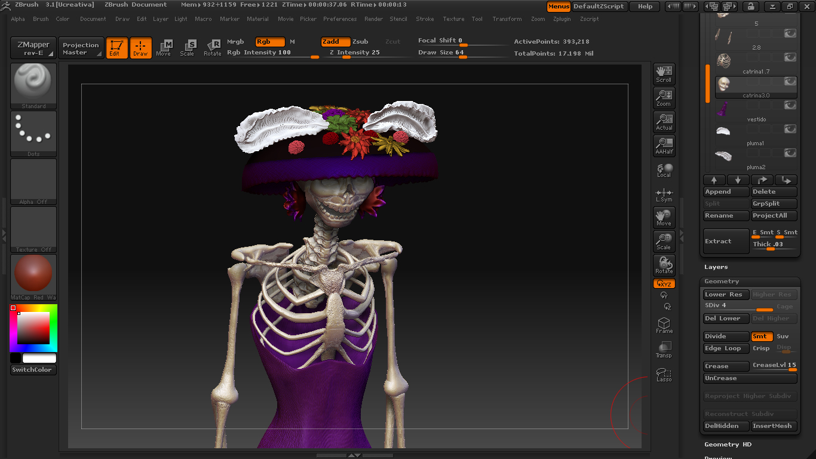816x459 pixels.
Task: Toggle Zadd sculpting mode
Action: (x=335, y=41)
